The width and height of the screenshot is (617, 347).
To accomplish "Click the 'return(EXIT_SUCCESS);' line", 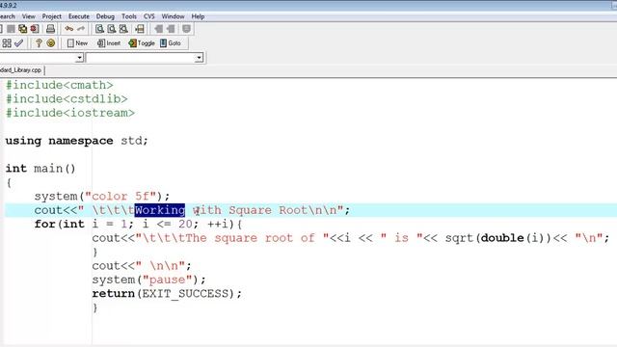I will click(x=167, y=294).
